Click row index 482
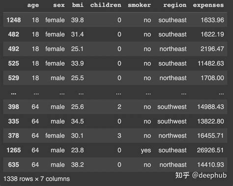This screenshot has width=233, height=186. coord(14,34)
